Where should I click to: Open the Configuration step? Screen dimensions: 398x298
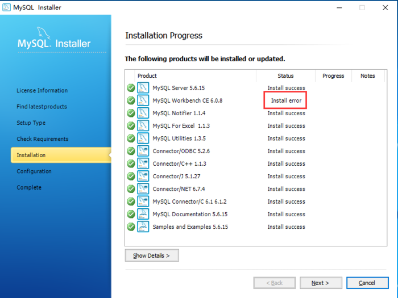[x=34, y=171]
